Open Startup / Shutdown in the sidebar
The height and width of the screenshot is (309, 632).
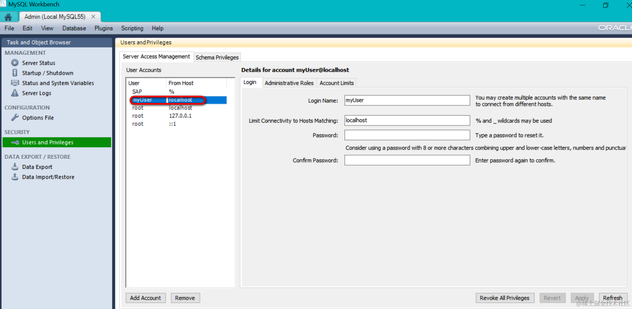coord(48,73)
